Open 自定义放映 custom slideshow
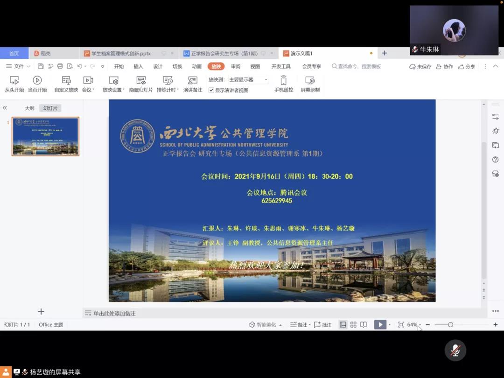The image size is (504, 378). tap(66, 81)
